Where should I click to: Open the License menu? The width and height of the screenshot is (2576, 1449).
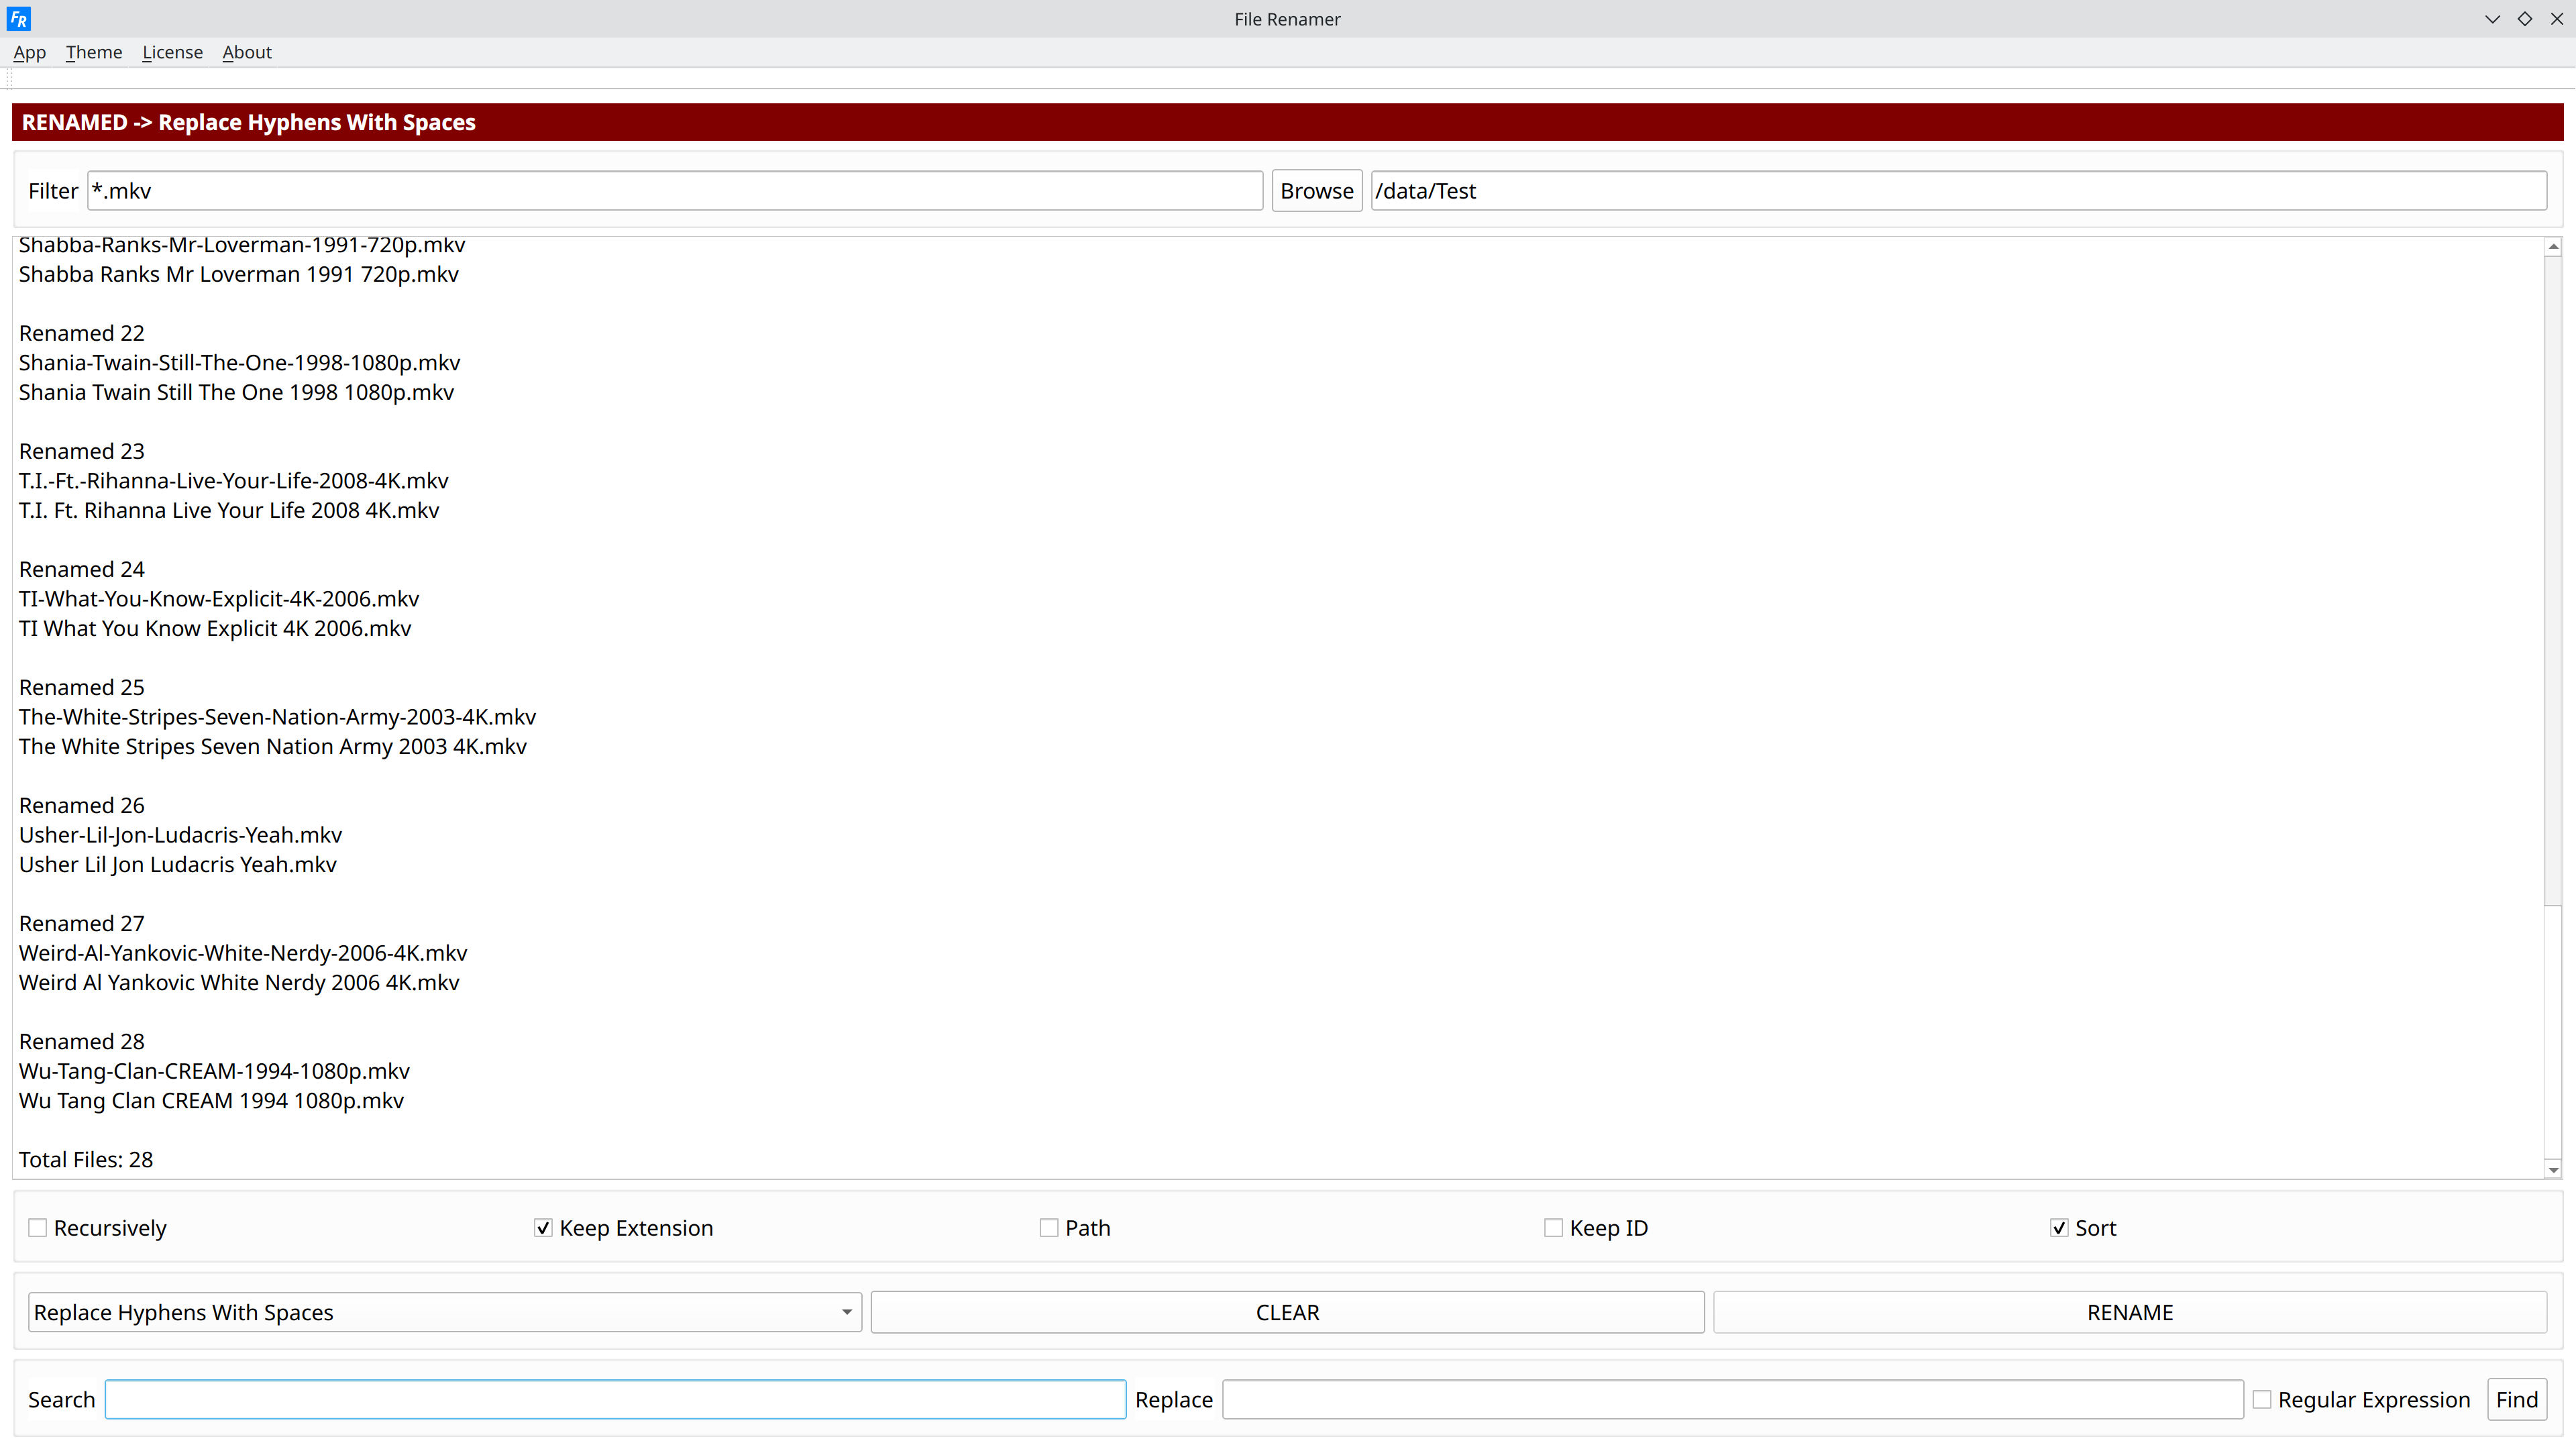coord(172,52)
